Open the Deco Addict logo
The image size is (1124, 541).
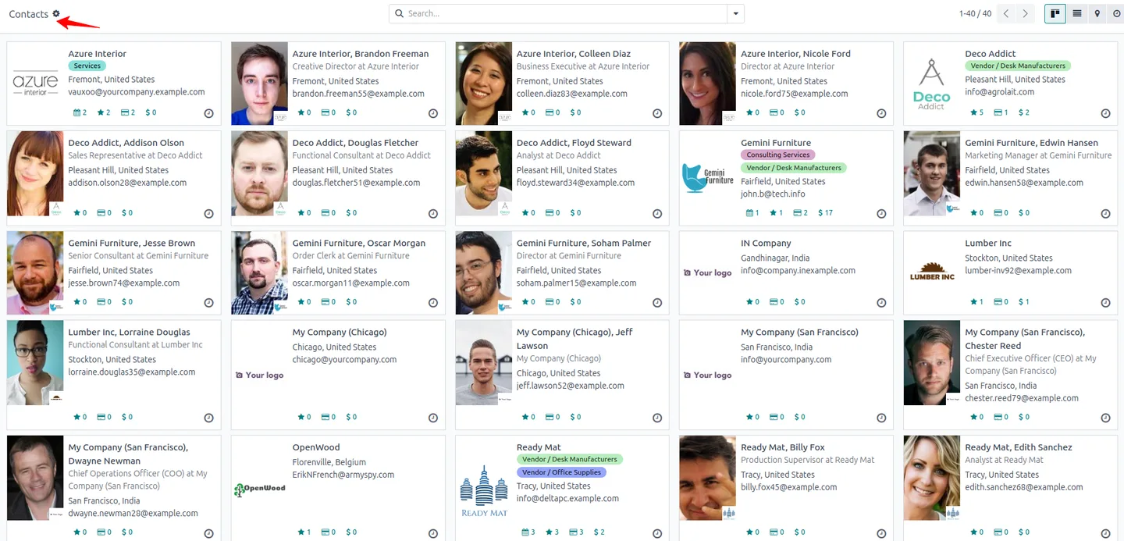coord(932,84)
